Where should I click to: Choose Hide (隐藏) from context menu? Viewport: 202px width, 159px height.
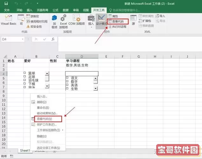pyautogui.click(x=48, y=136)
